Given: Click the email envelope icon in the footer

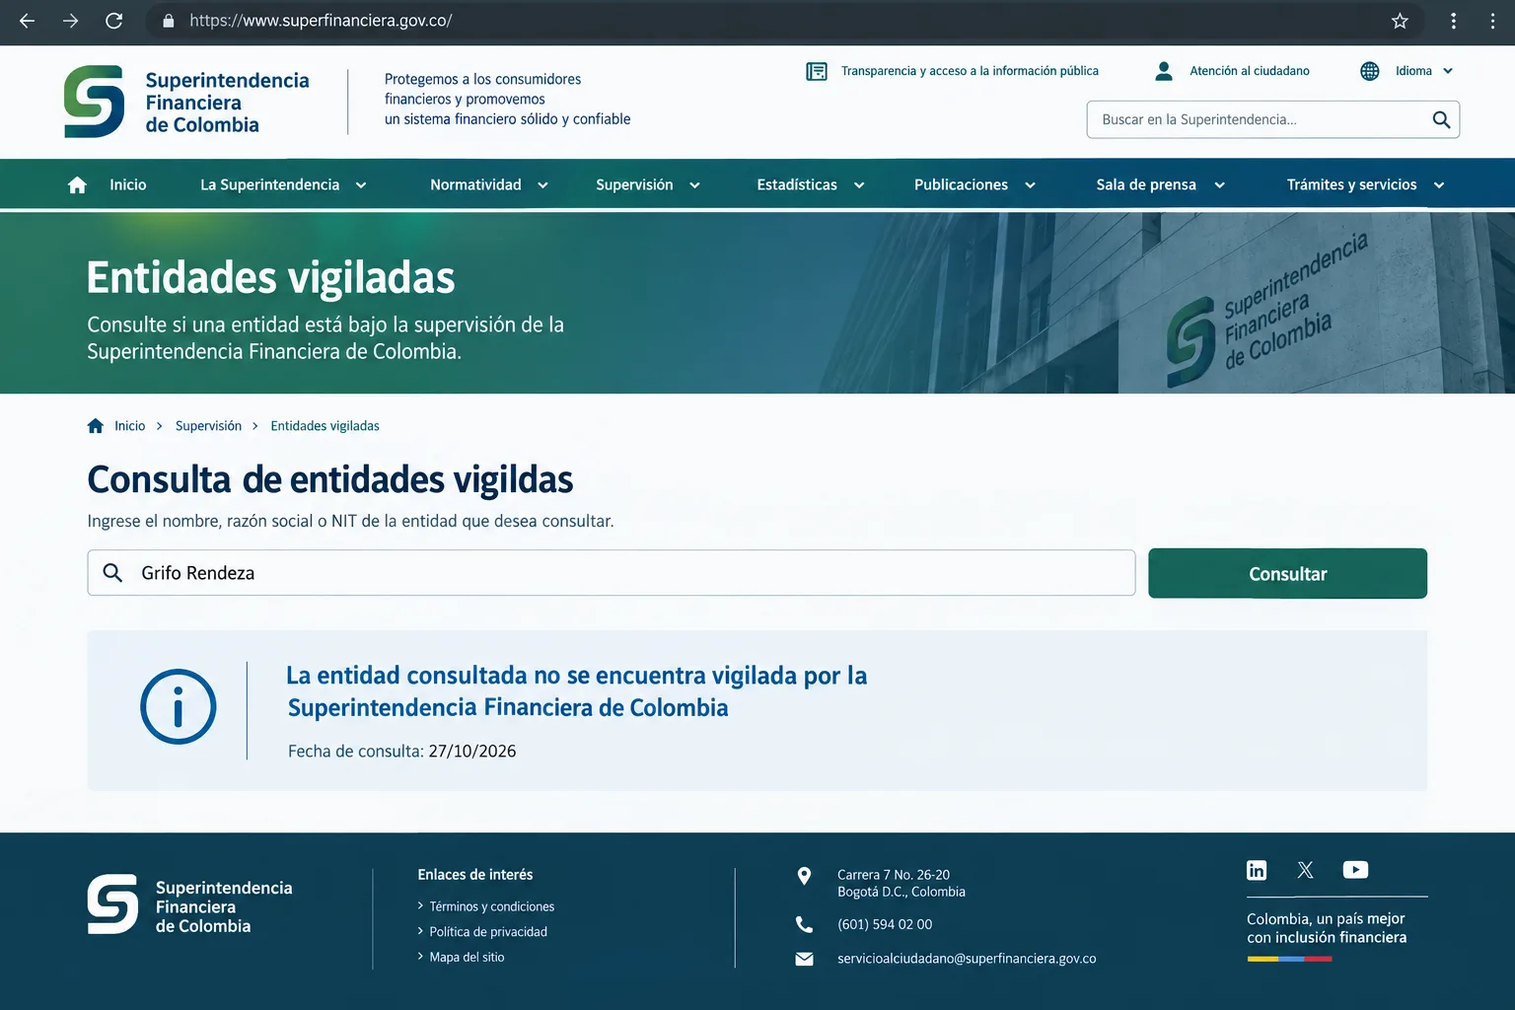Looking at the screenshot, I should click(x=805, y=959).
